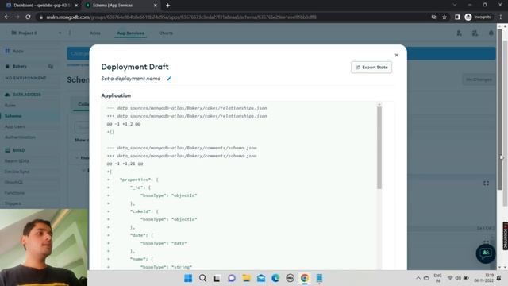Close the Deployment Draft dialog

(x=397, y=55)
